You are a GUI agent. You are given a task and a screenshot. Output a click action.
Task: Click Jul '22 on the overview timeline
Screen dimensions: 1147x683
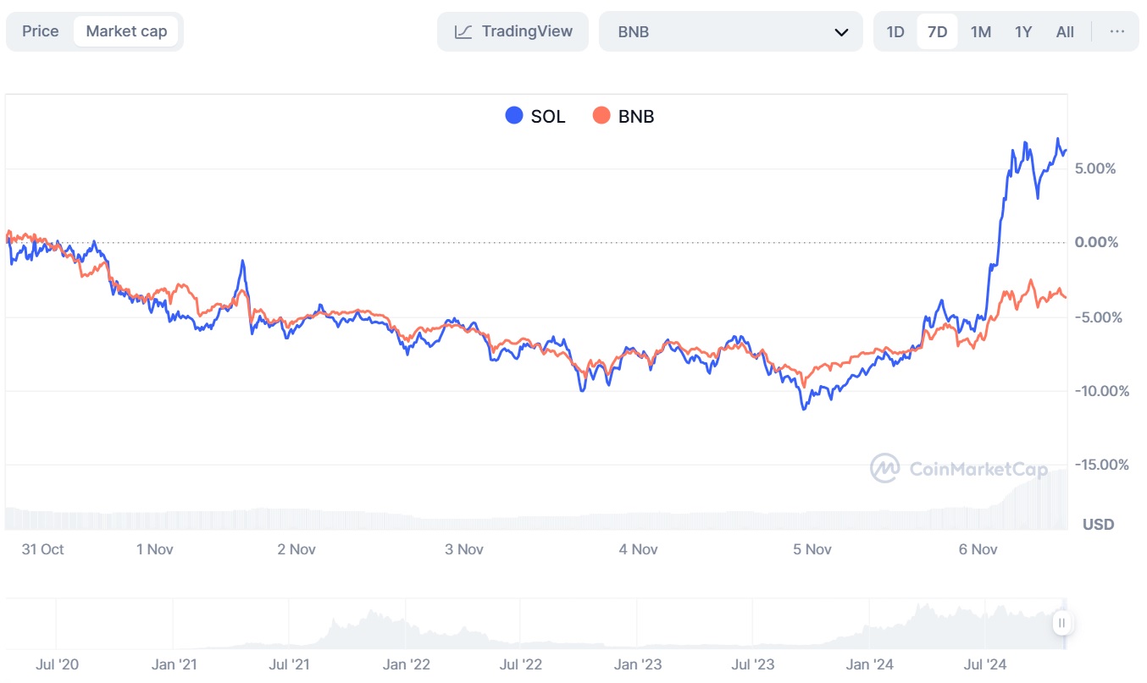pos(521,664)
